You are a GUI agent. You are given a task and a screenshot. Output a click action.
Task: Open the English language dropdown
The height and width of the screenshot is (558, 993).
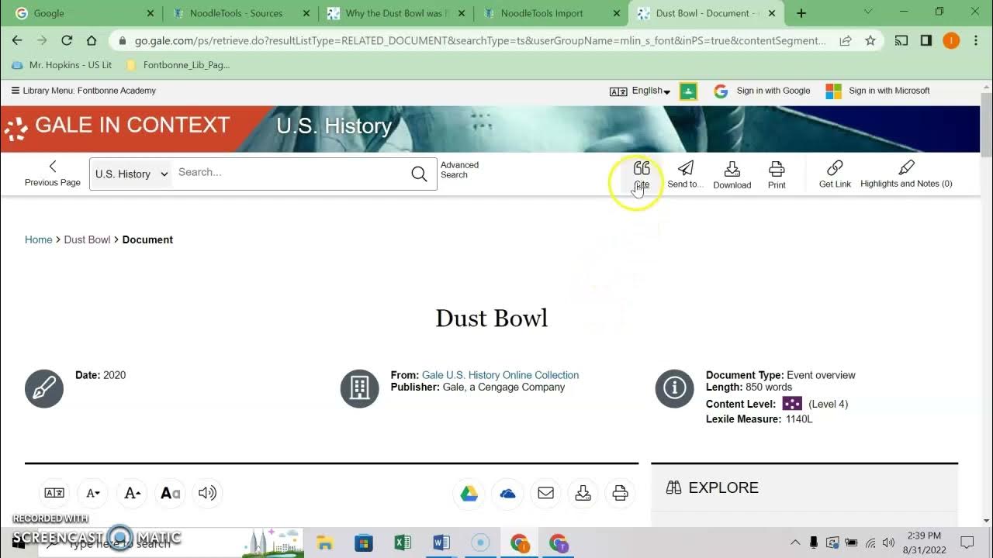651,91
